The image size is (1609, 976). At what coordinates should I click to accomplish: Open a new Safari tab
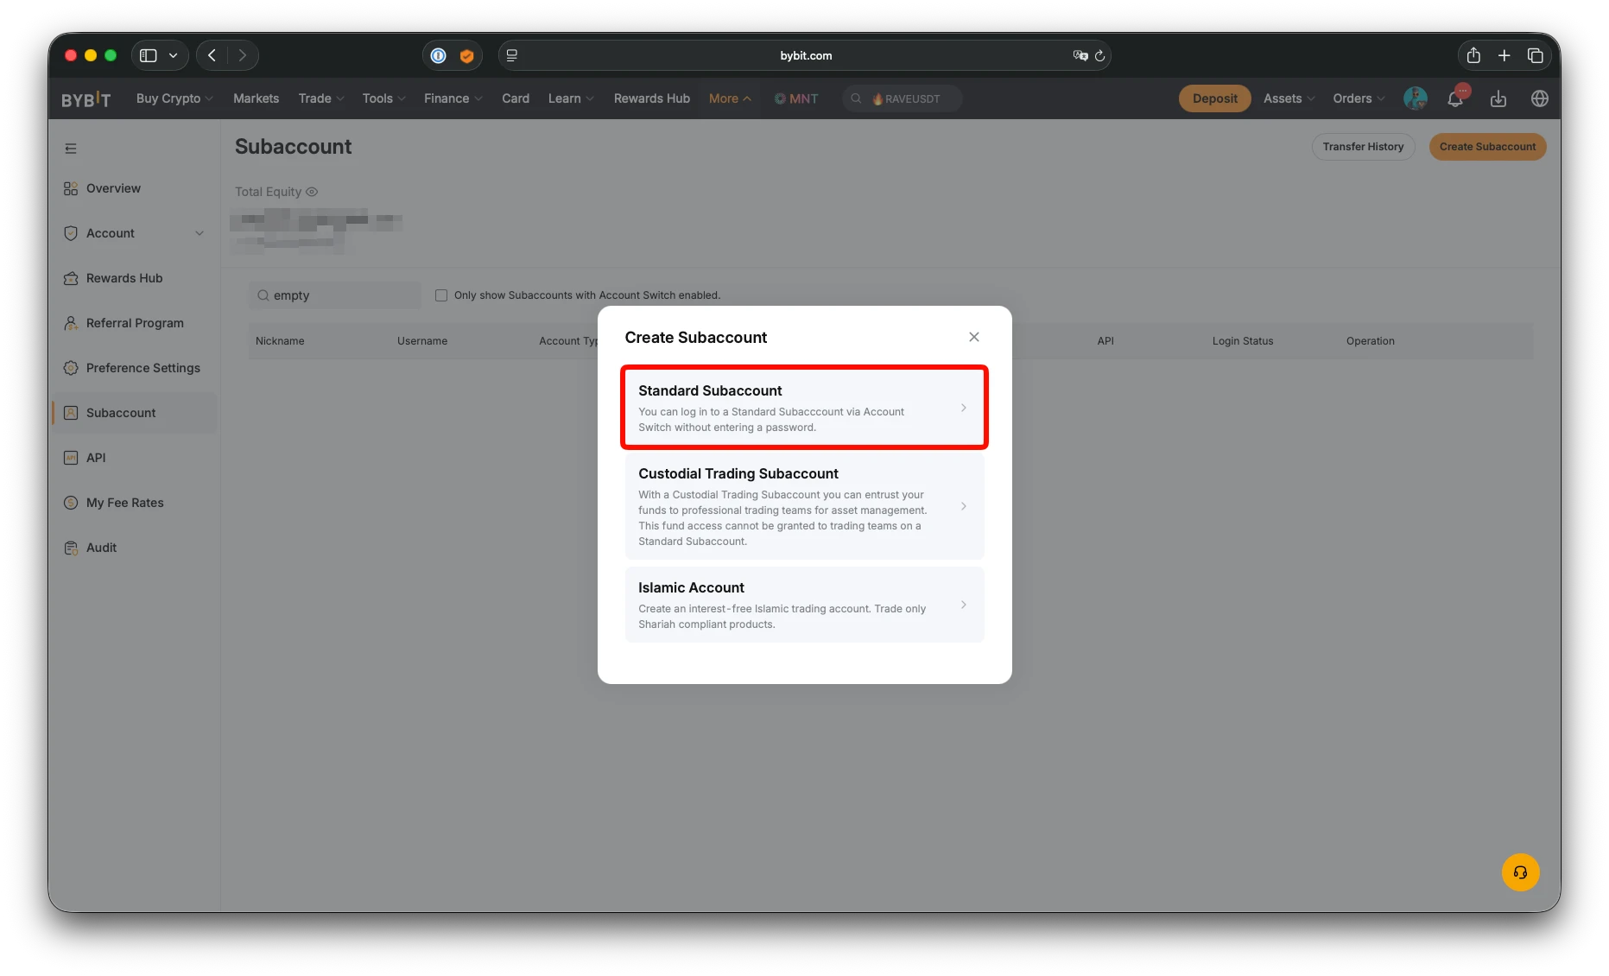(x=1504, y=55)
